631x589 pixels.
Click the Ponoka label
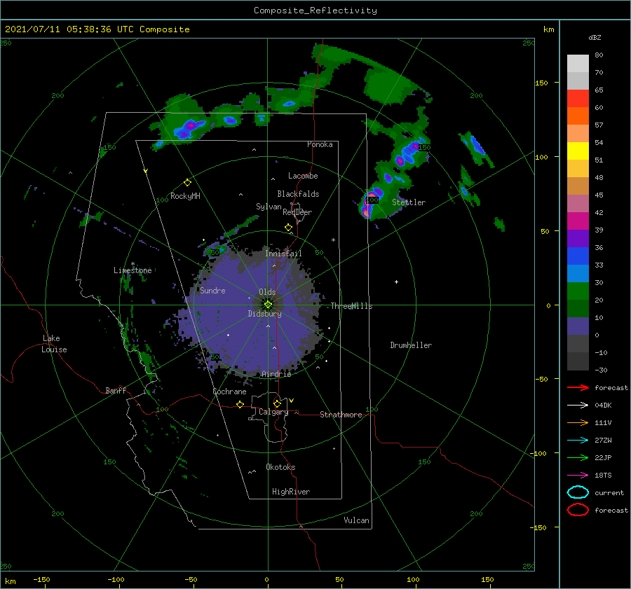coord(320,145)
